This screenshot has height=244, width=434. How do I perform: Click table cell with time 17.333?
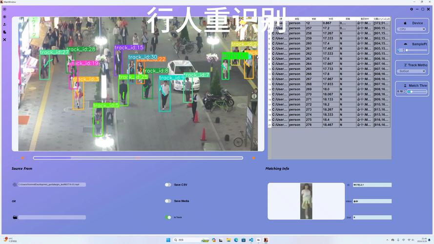point(331,39)
